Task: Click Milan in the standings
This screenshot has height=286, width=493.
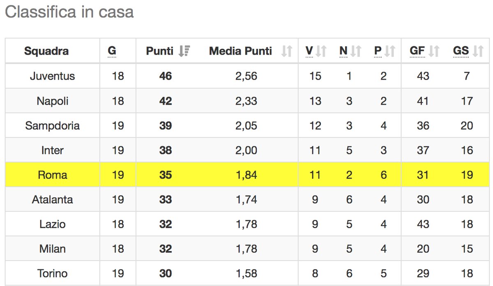Action: [x=53, y=249]
